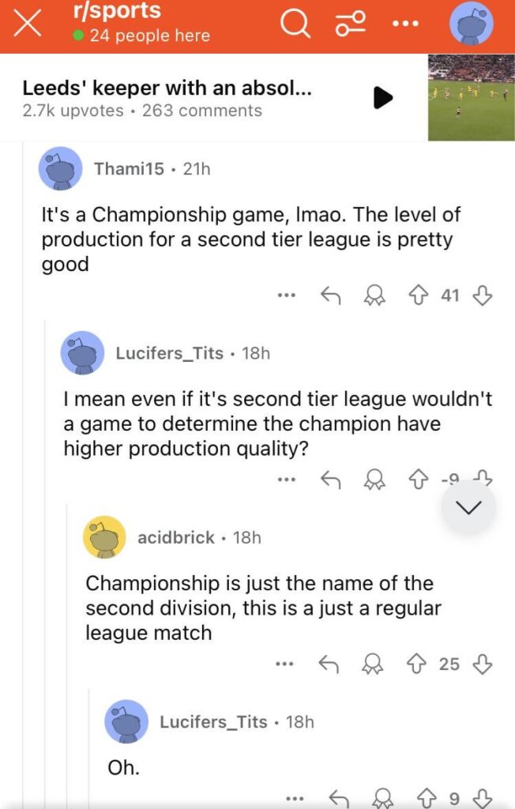
Task: Collapse the comment thread with the chevron
Action: click(468, 507)
